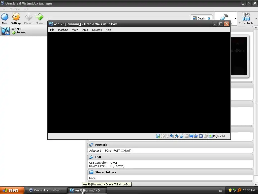258x194 pixels.
Task: Collapse the Network section header
Action: 170,145
